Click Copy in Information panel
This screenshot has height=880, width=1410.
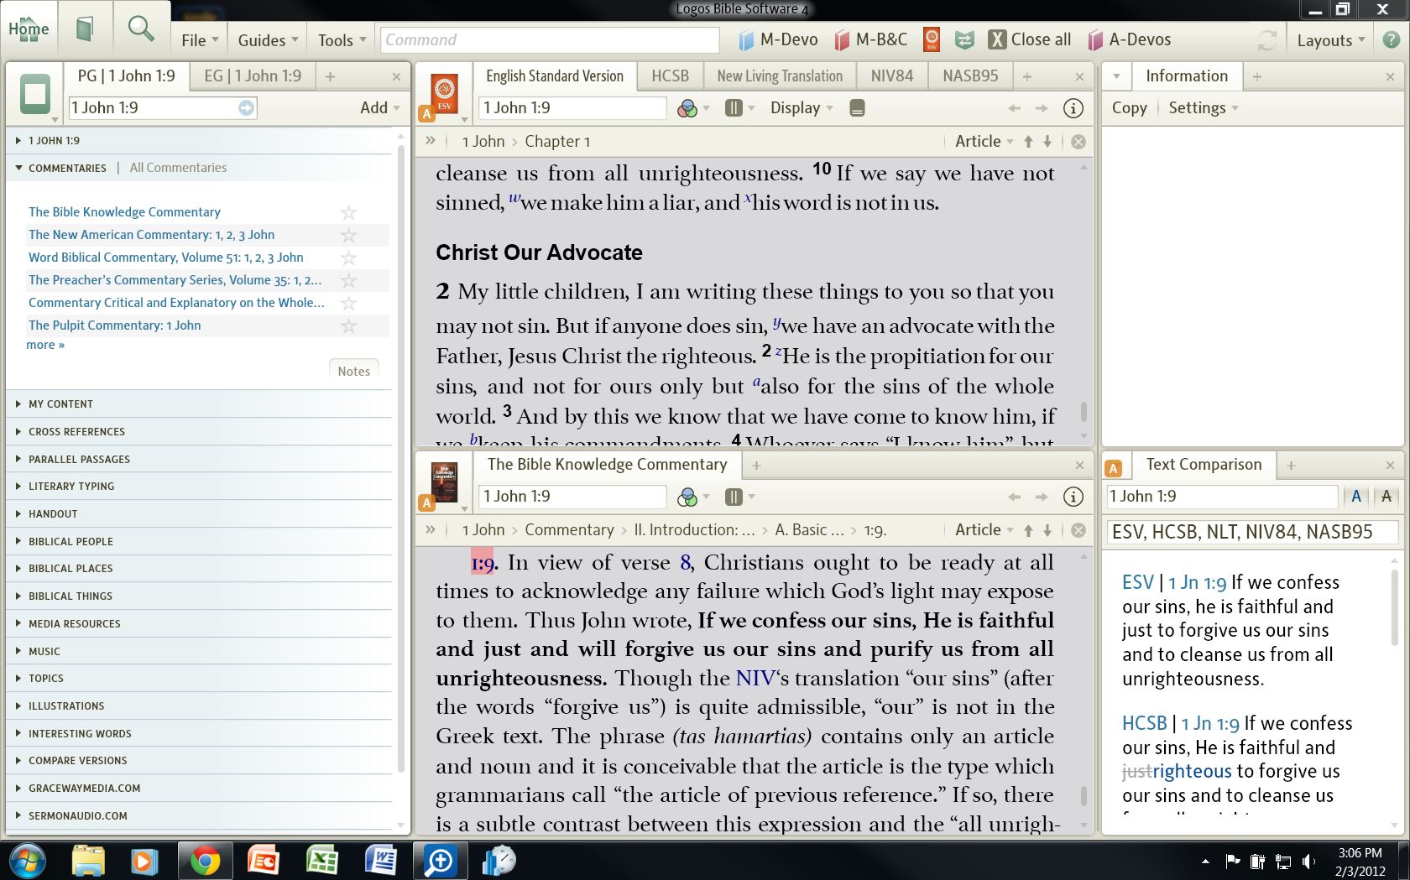[1129, 108]
